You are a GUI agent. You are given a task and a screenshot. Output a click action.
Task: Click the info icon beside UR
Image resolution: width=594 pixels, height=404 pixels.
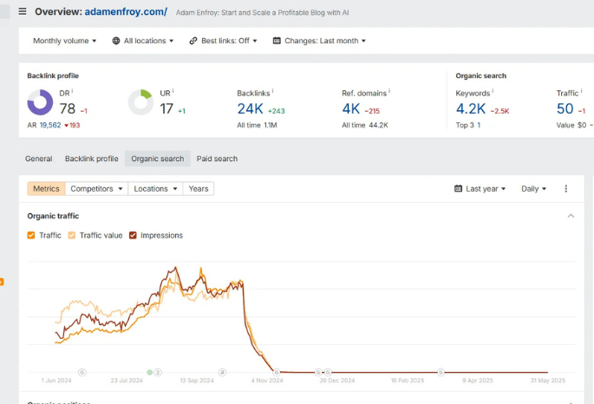point(172,90)
